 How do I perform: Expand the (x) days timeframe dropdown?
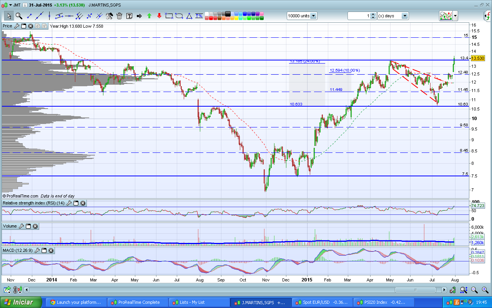click(x=404, y=16)
